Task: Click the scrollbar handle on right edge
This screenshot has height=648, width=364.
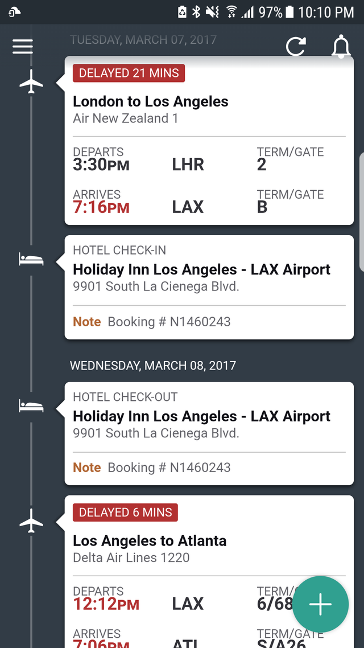Action: click(362, 212)
